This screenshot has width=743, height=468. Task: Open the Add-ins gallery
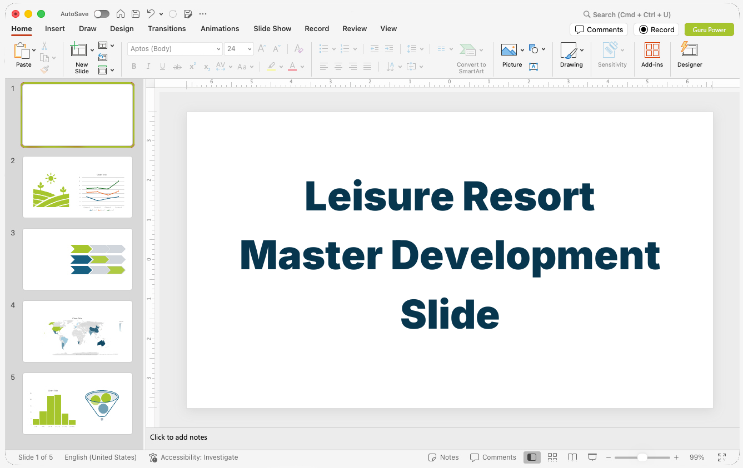[x=652, y=55]
